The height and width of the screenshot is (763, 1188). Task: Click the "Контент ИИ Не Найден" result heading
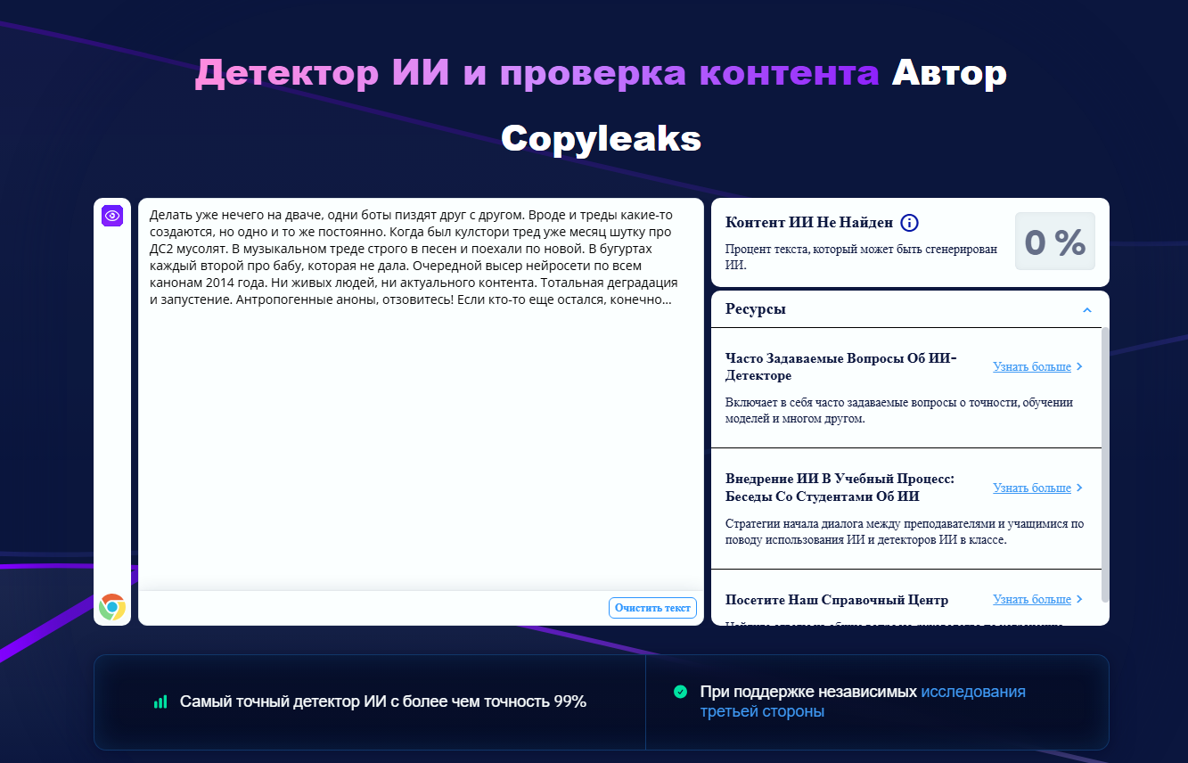(x=809, y=223)
